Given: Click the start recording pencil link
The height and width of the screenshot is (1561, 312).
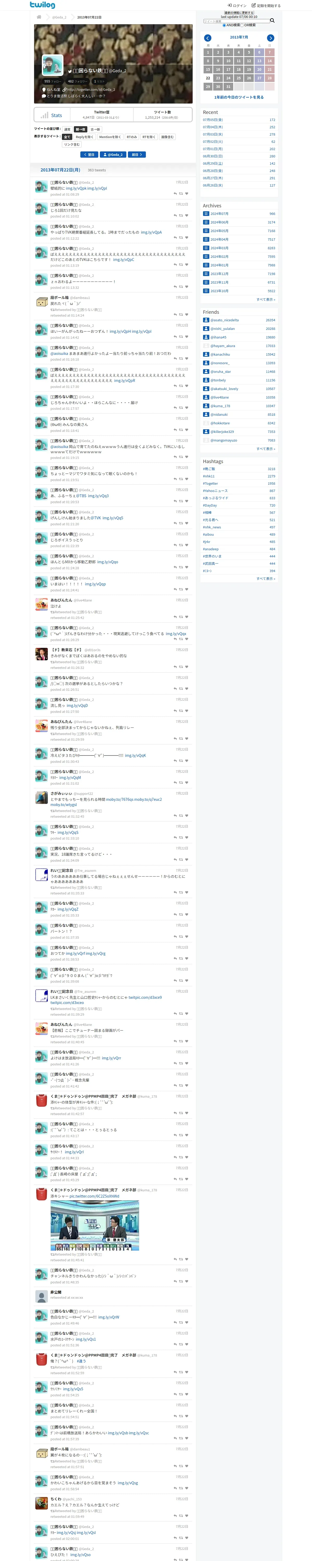Looking at the screenshot, I should [266, 5].
